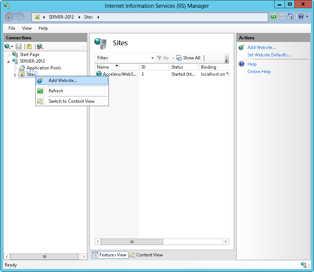Click Sites in the address breadcrumb
The image size is (314, 272).
click(88, 17)
